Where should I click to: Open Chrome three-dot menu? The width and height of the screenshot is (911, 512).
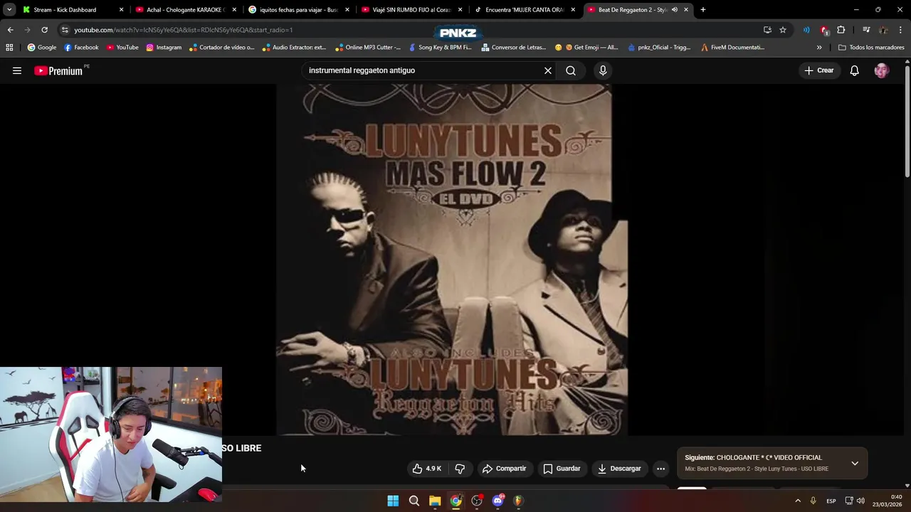900,30
